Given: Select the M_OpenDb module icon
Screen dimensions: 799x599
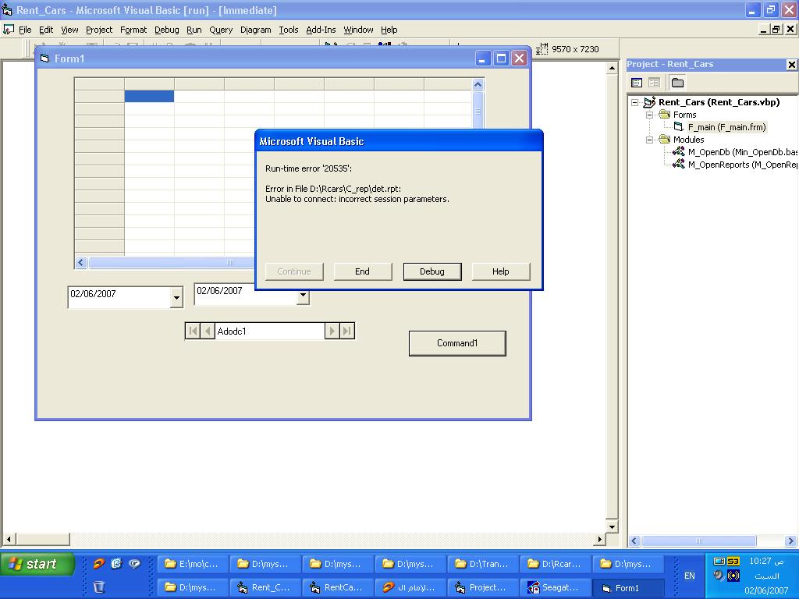Looking at the screenshot, I should click(678, 151).
